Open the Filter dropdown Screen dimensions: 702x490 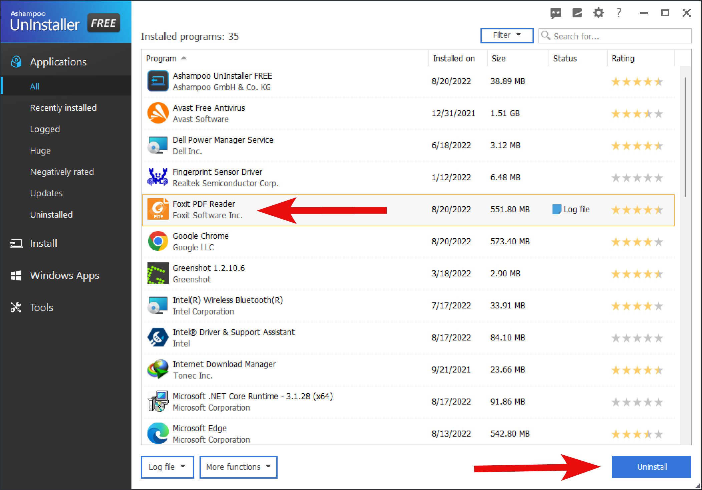[x=507, y=35]
